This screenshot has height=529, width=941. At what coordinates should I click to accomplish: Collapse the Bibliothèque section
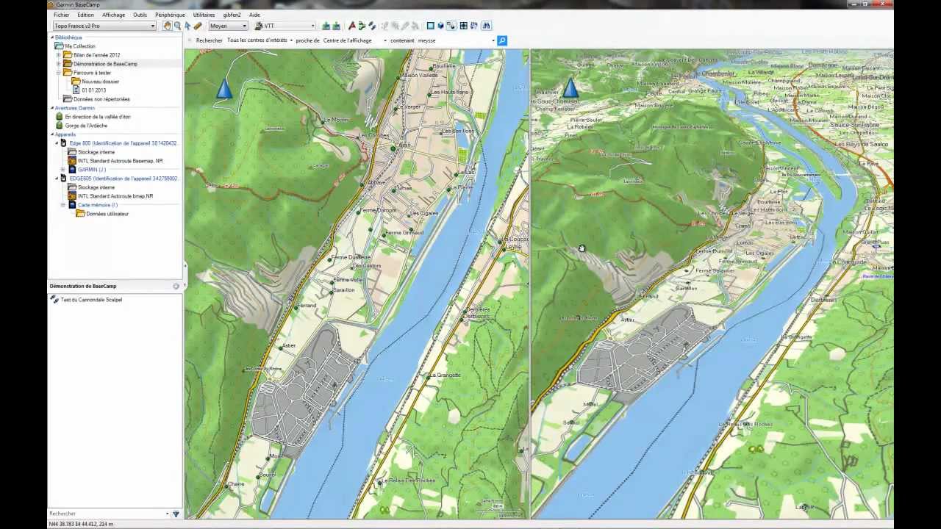(x=52, y=37)
